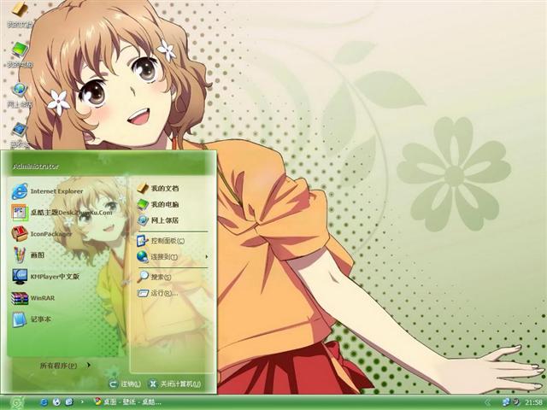Click the middle quick launch icon beside IE

tap(56, 402)
